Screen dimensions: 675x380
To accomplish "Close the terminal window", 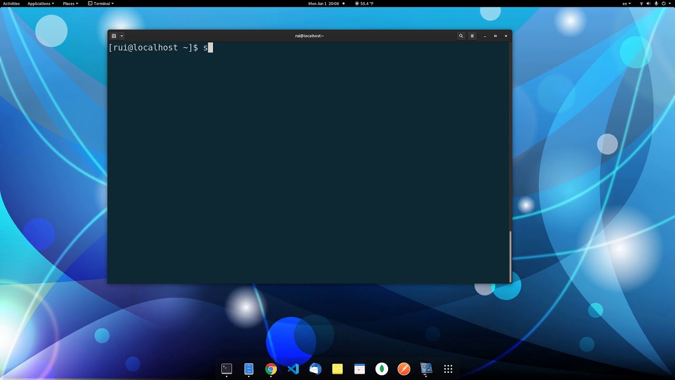I will pos(506,36).
